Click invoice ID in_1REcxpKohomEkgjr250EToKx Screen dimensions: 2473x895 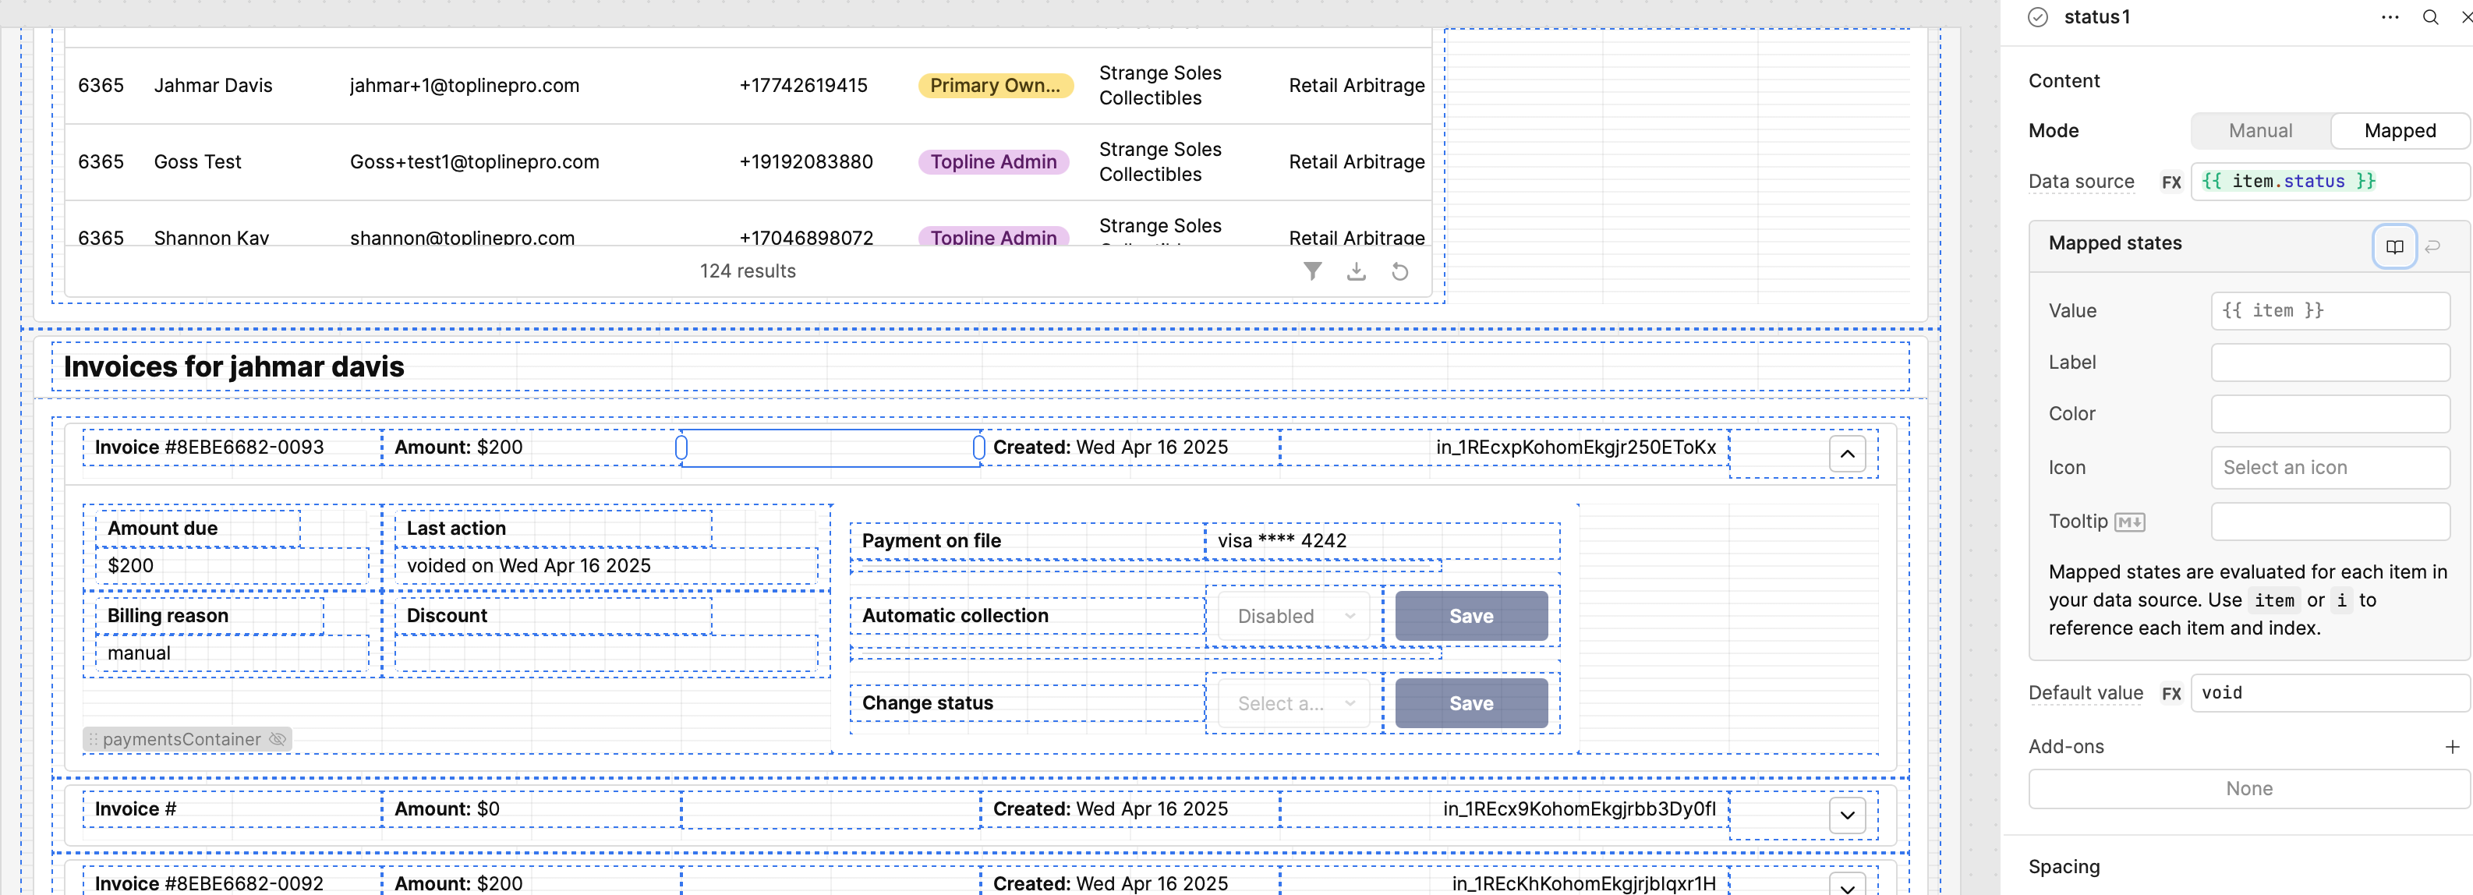click(1576, 447)
